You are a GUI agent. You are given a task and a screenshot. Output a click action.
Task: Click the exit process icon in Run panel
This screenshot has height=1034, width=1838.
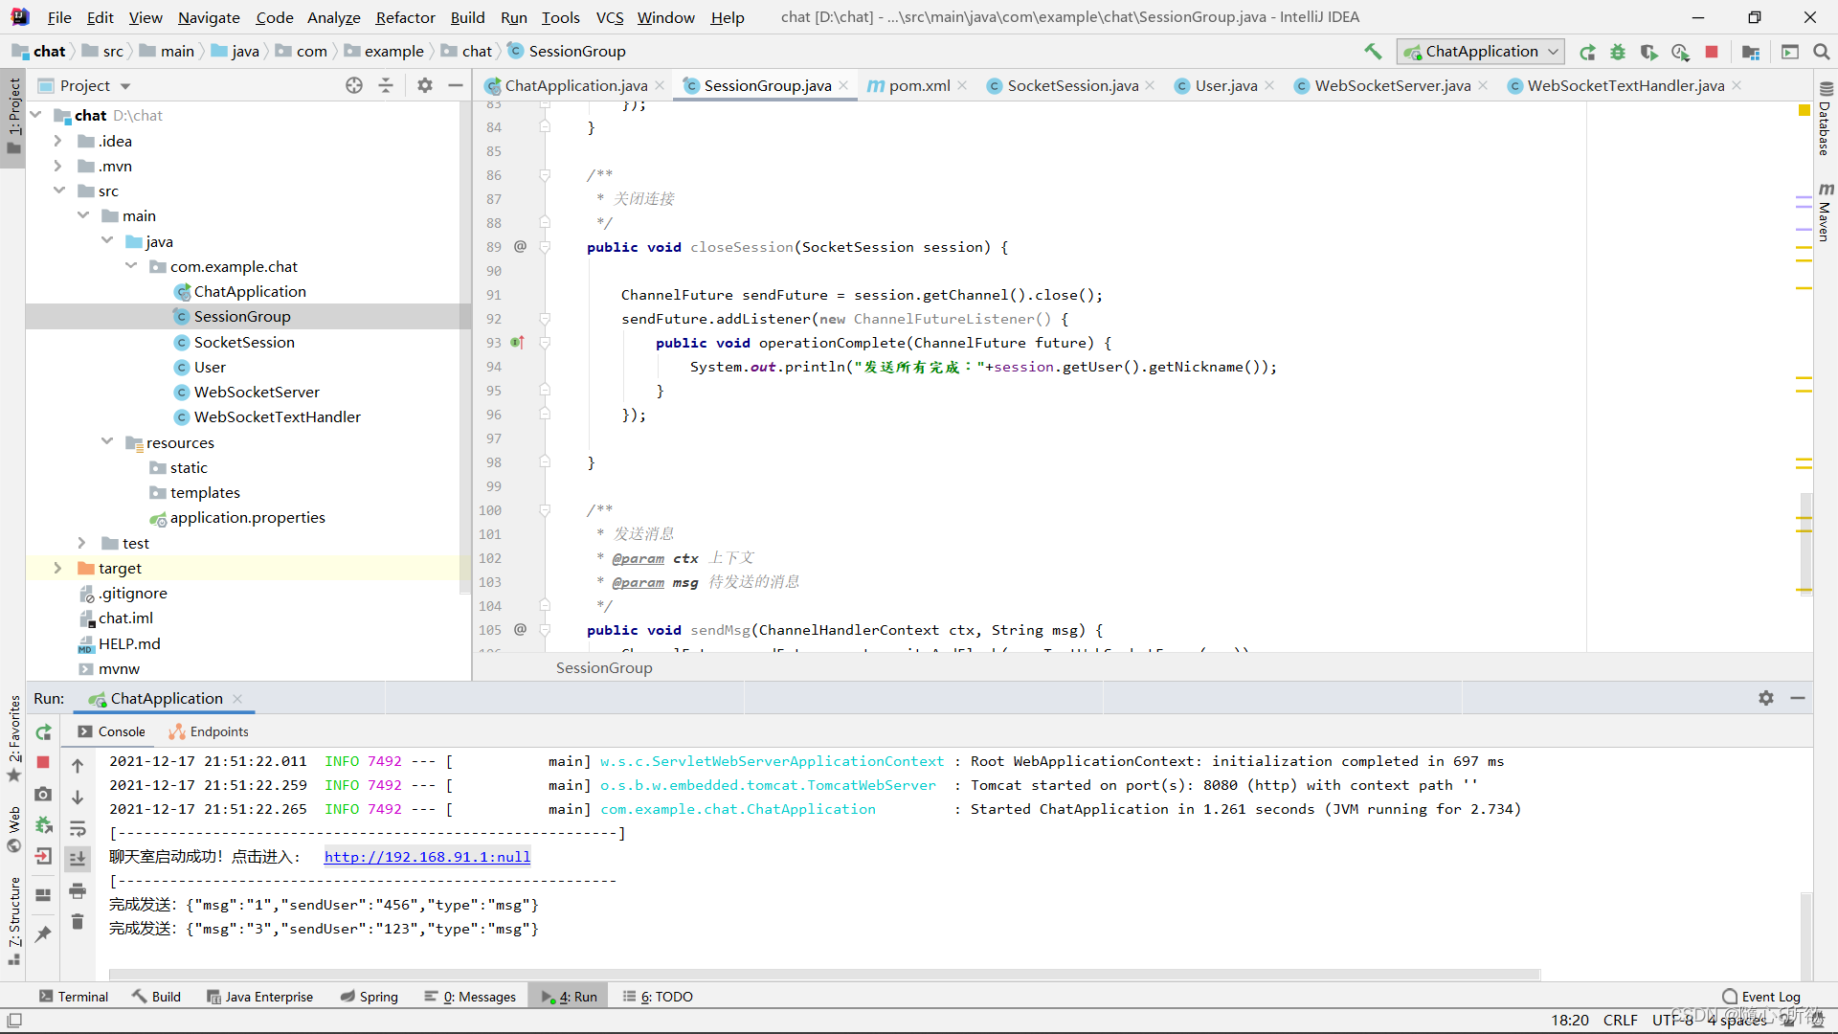click(43, 857)
